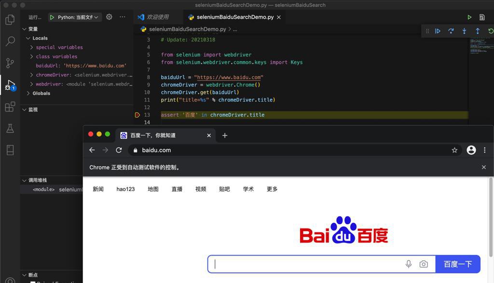The image size is (494, 283).
Task: Click Baidu image search camera icon
Action: 424,264
